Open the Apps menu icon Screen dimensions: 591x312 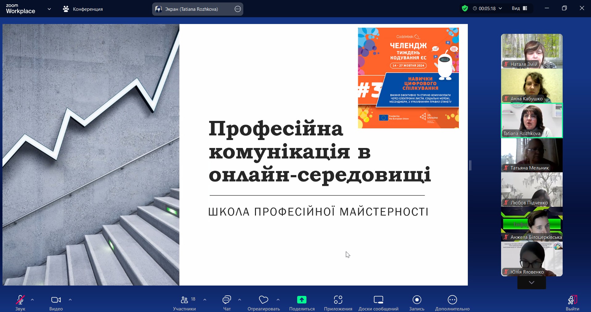(338, 300)
